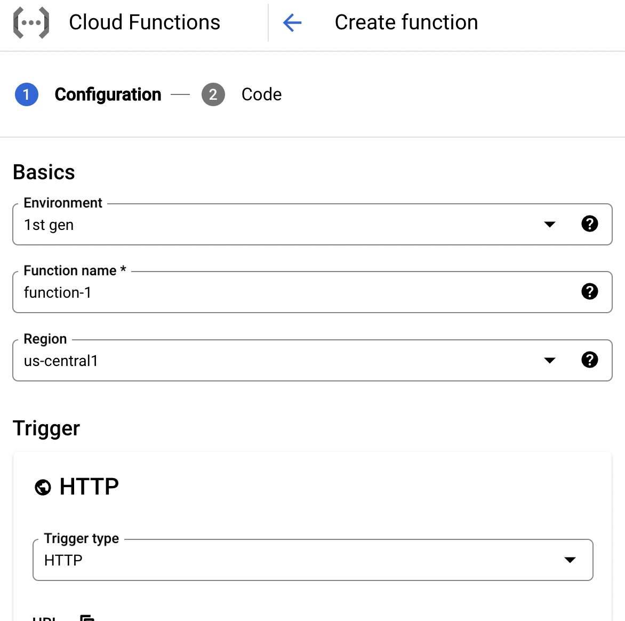Copy the function URL using the copy icon
Image resolution: width=625 pixels, height=621 pixels.
87,618
